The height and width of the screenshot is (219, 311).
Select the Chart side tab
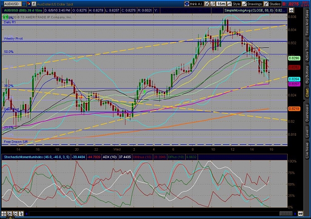click(307, 93)
